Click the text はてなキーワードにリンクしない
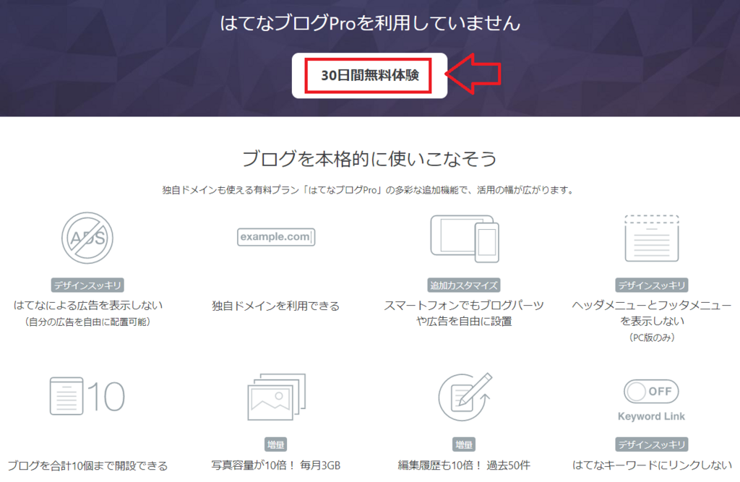The image size is (740, 482). tap(652, 465)
